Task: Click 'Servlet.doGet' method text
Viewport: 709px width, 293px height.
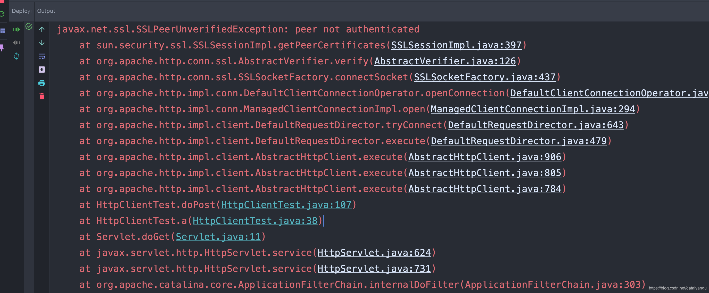Action: [x=133, y=236]
